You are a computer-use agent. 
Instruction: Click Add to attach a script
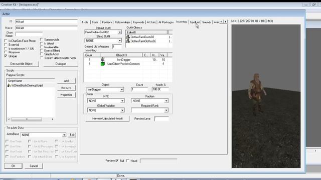(66, 81)
